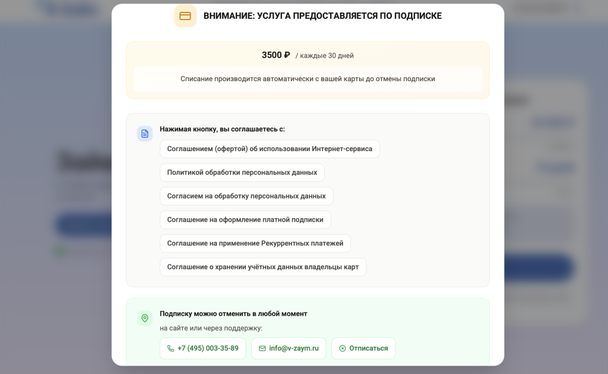Viewport: 608px width, 374px height.
Task: Call the support number +7 (495) 003-35-89
Action: [x=208, y=349]
